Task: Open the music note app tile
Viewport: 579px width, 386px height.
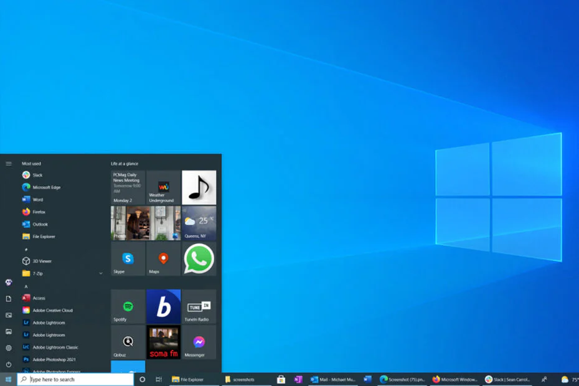Action: coord(199,187)
